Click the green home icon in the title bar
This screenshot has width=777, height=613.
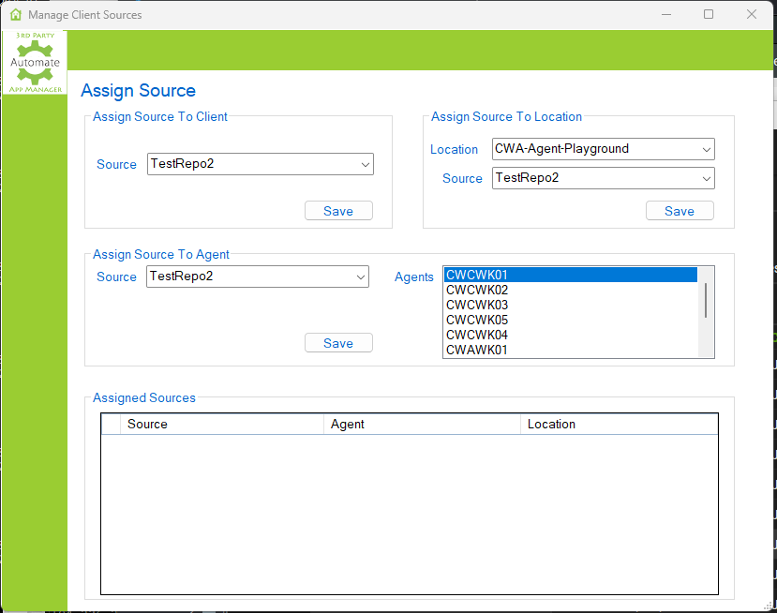click(13, 14)
